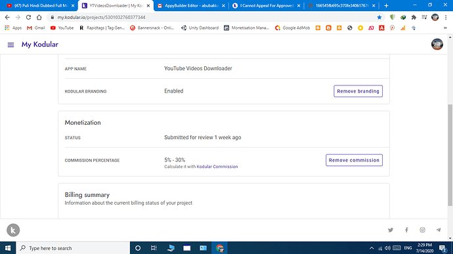Click the user avatar in Kodular header
The width and height of the screenshot is (453, 254).
coord(437,44)
